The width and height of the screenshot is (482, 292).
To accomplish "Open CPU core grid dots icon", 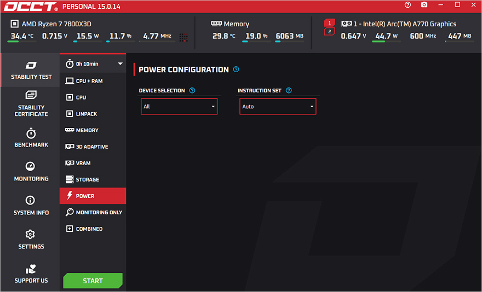I will click(x=183, y=37).
